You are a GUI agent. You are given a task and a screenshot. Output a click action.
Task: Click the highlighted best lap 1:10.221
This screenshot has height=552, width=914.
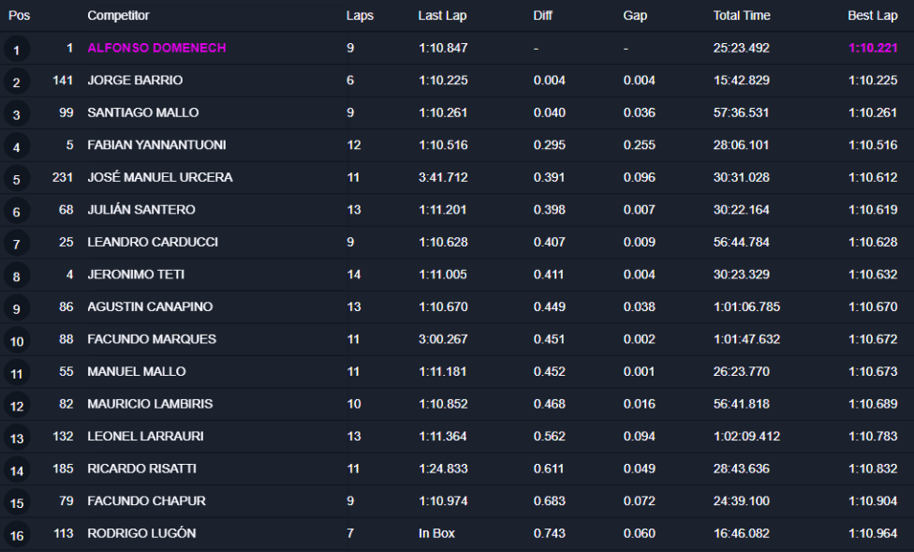click(873, 48)
